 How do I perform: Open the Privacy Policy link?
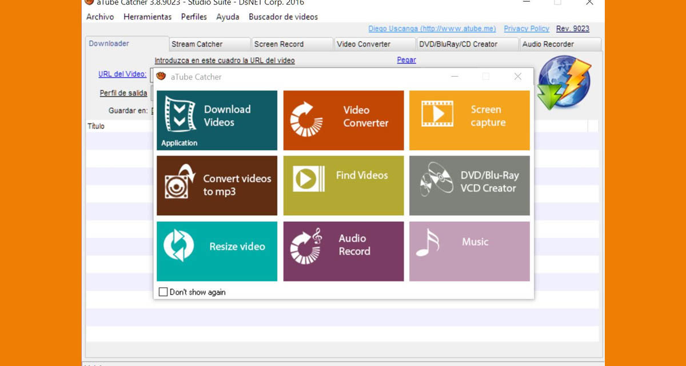pos(526,29)
